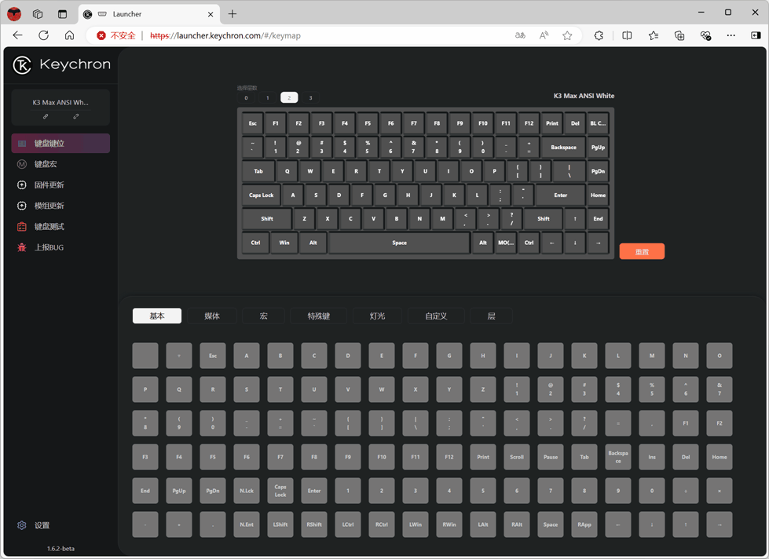Open 键盘测试 keyboard test page
Viewport: 769px width, 559px height.
pyautogui.click(x=49, y=227)
